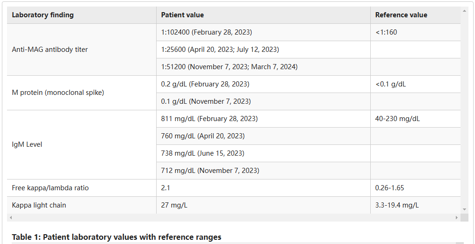Click the horizontal scroll-left arrow
Viewport: 475px width, 244px height.
(10, 218)
